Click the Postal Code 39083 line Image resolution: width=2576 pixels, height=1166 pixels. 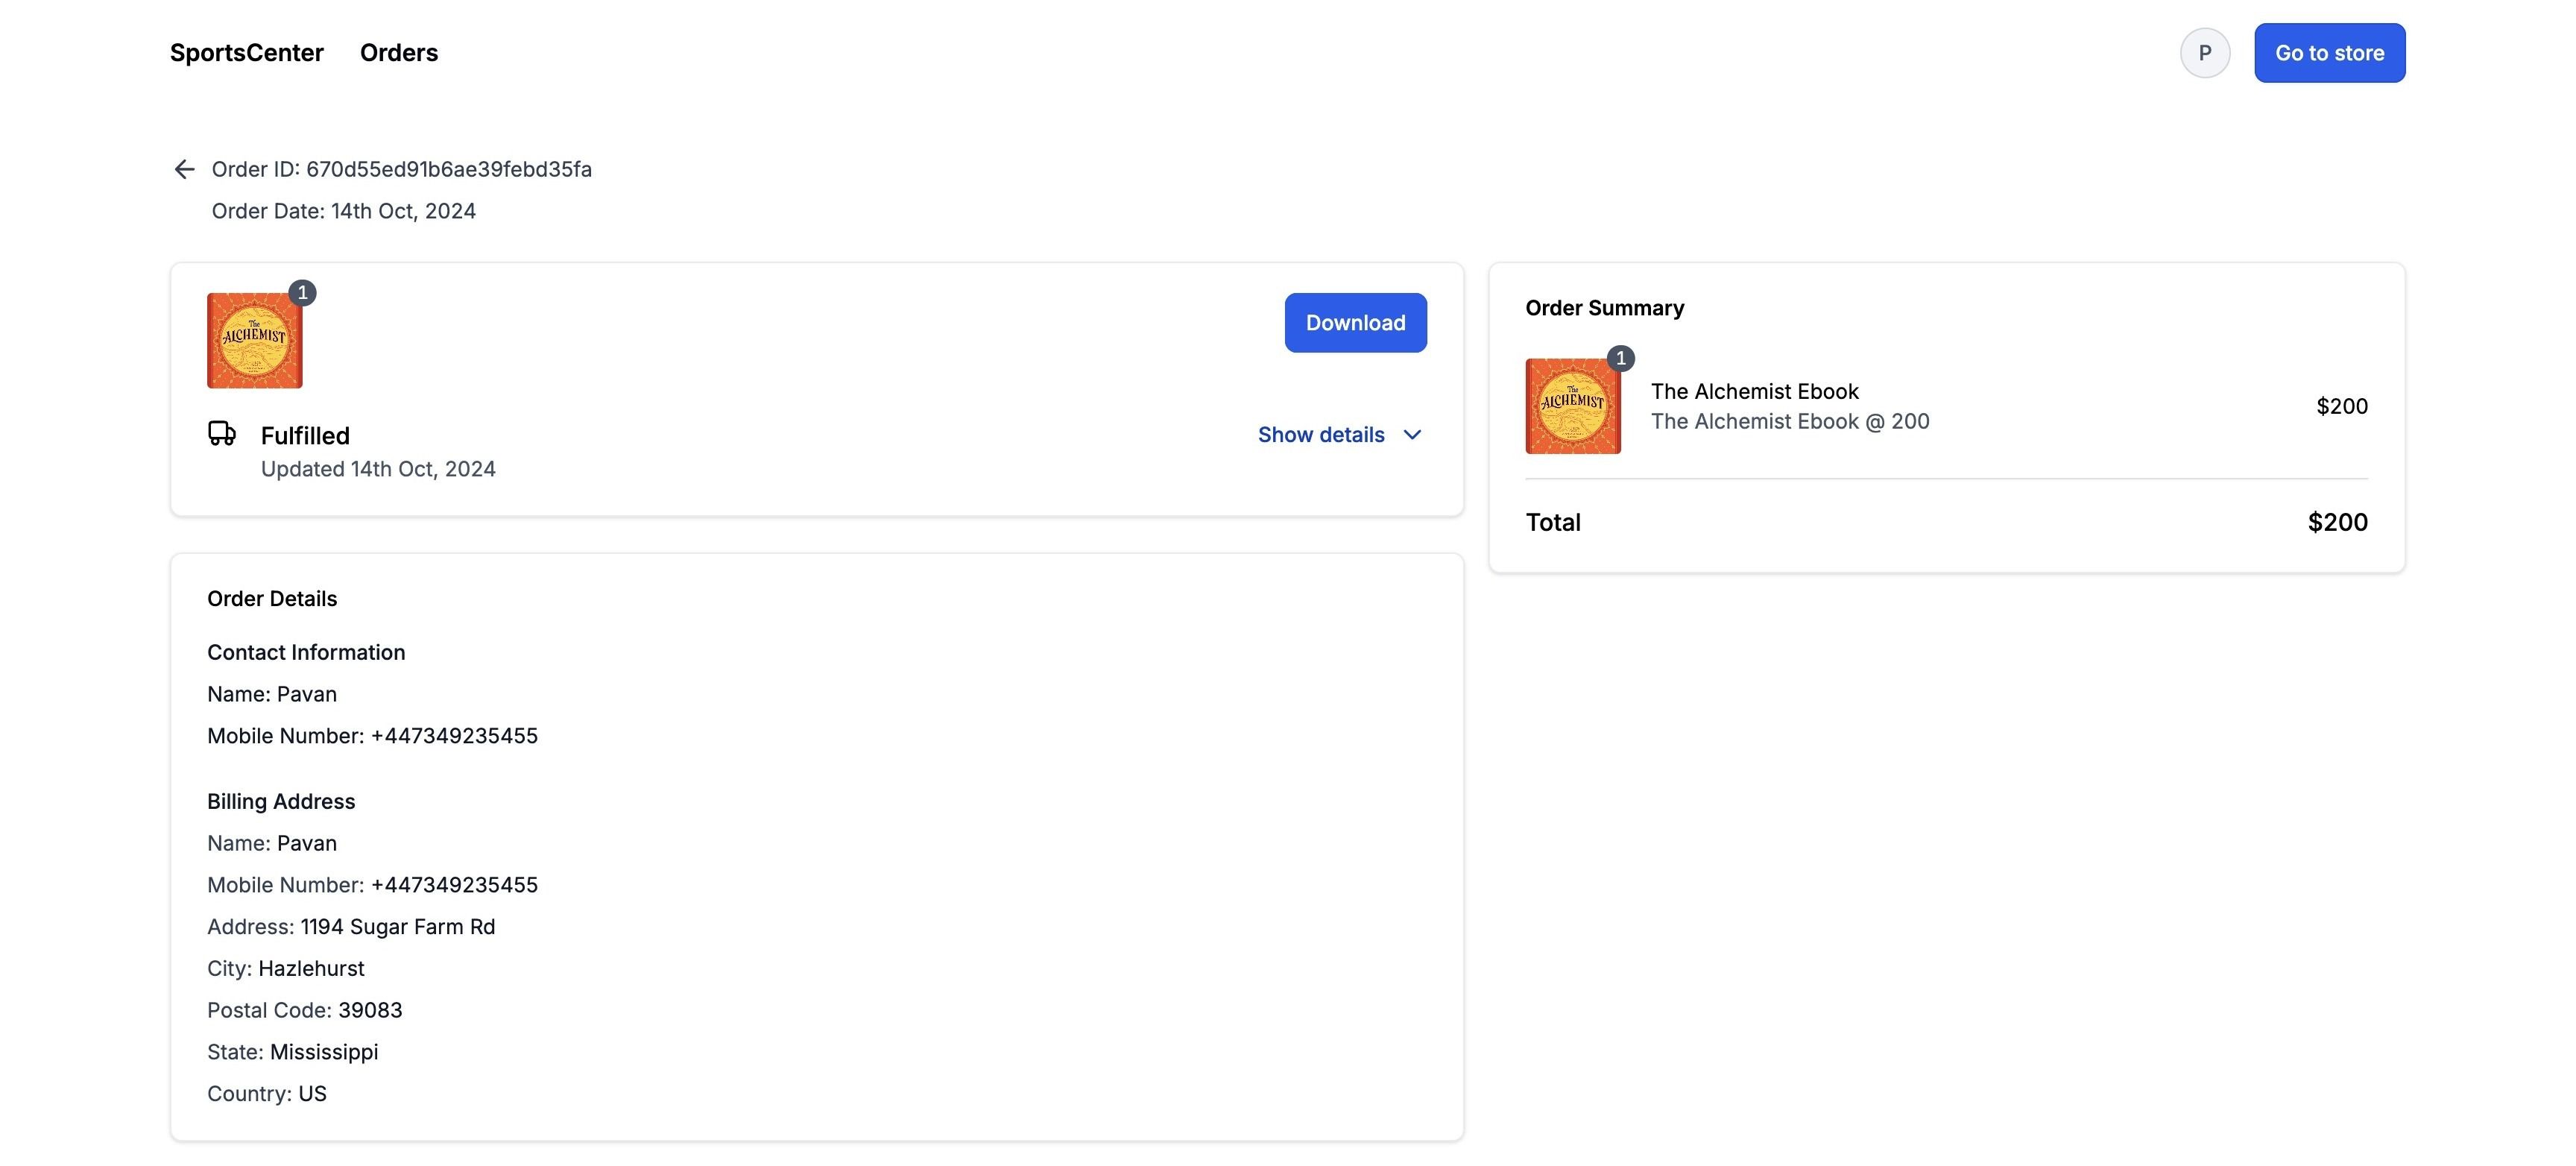pos(305,1010)
